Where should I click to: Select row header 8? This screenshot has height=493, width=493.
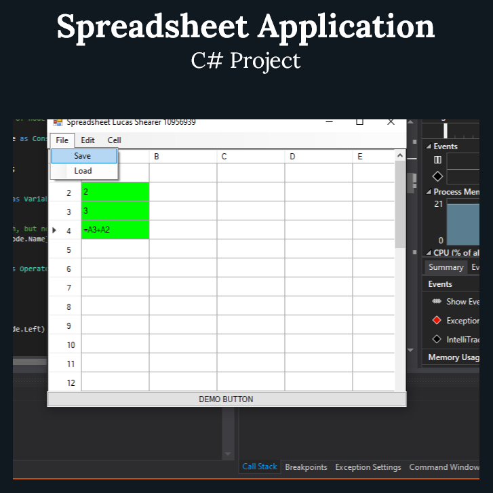tap(65, 307)
